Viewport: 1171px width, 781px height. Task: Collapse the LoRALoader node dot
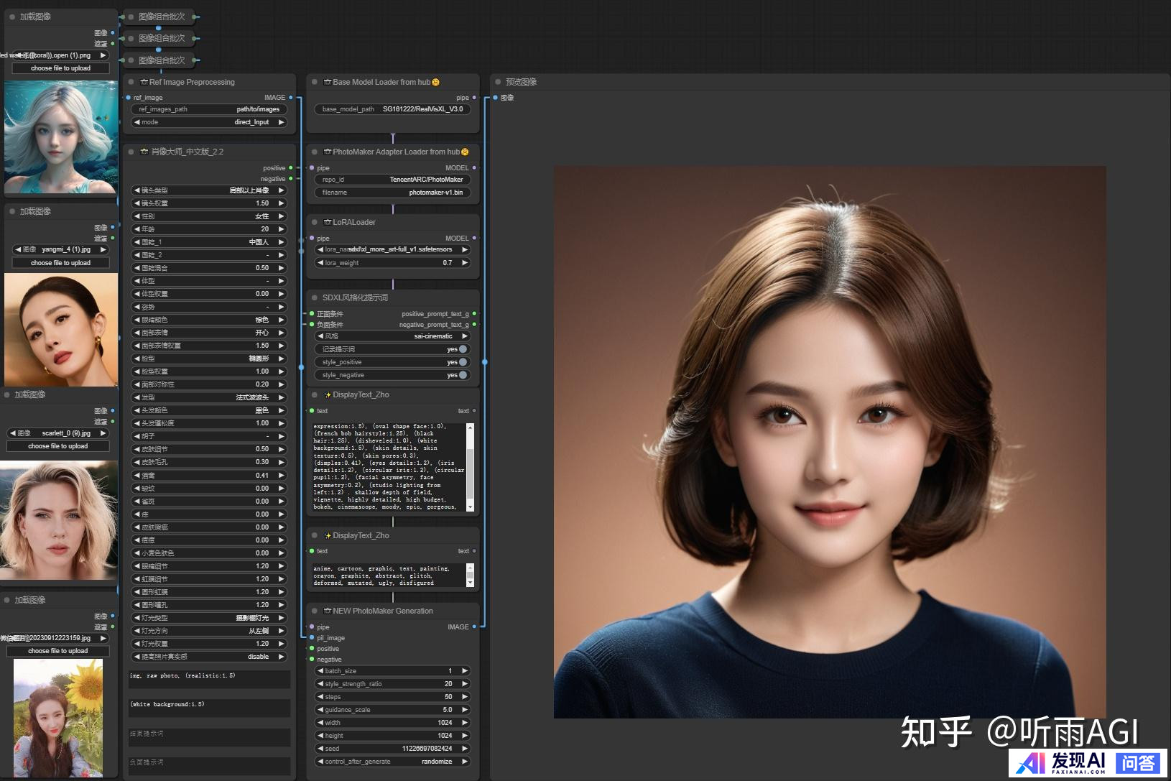pyautogui.click(x=315, y=222)
